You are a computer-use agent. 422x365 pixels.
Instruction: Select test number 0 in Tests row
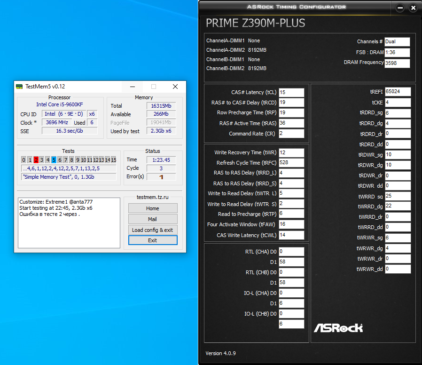[x=23, y=160]
